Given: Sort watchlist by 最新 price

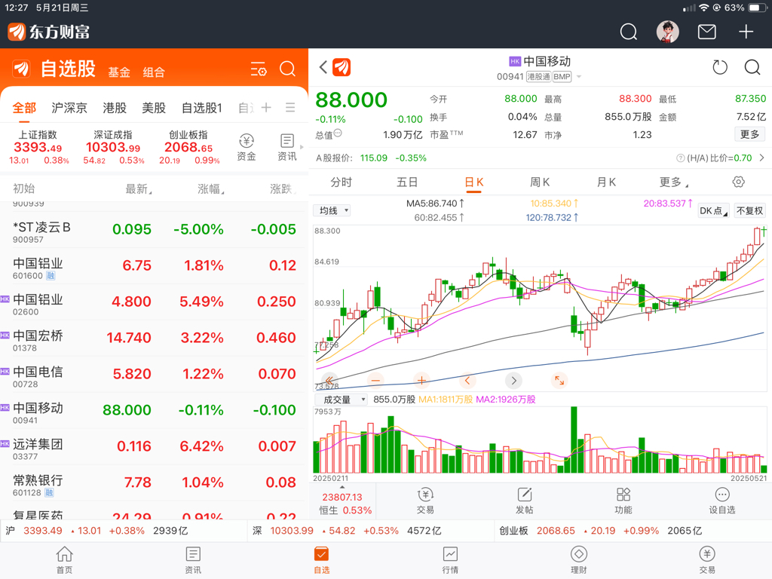Looking at the screenshot, I should 139,189.
